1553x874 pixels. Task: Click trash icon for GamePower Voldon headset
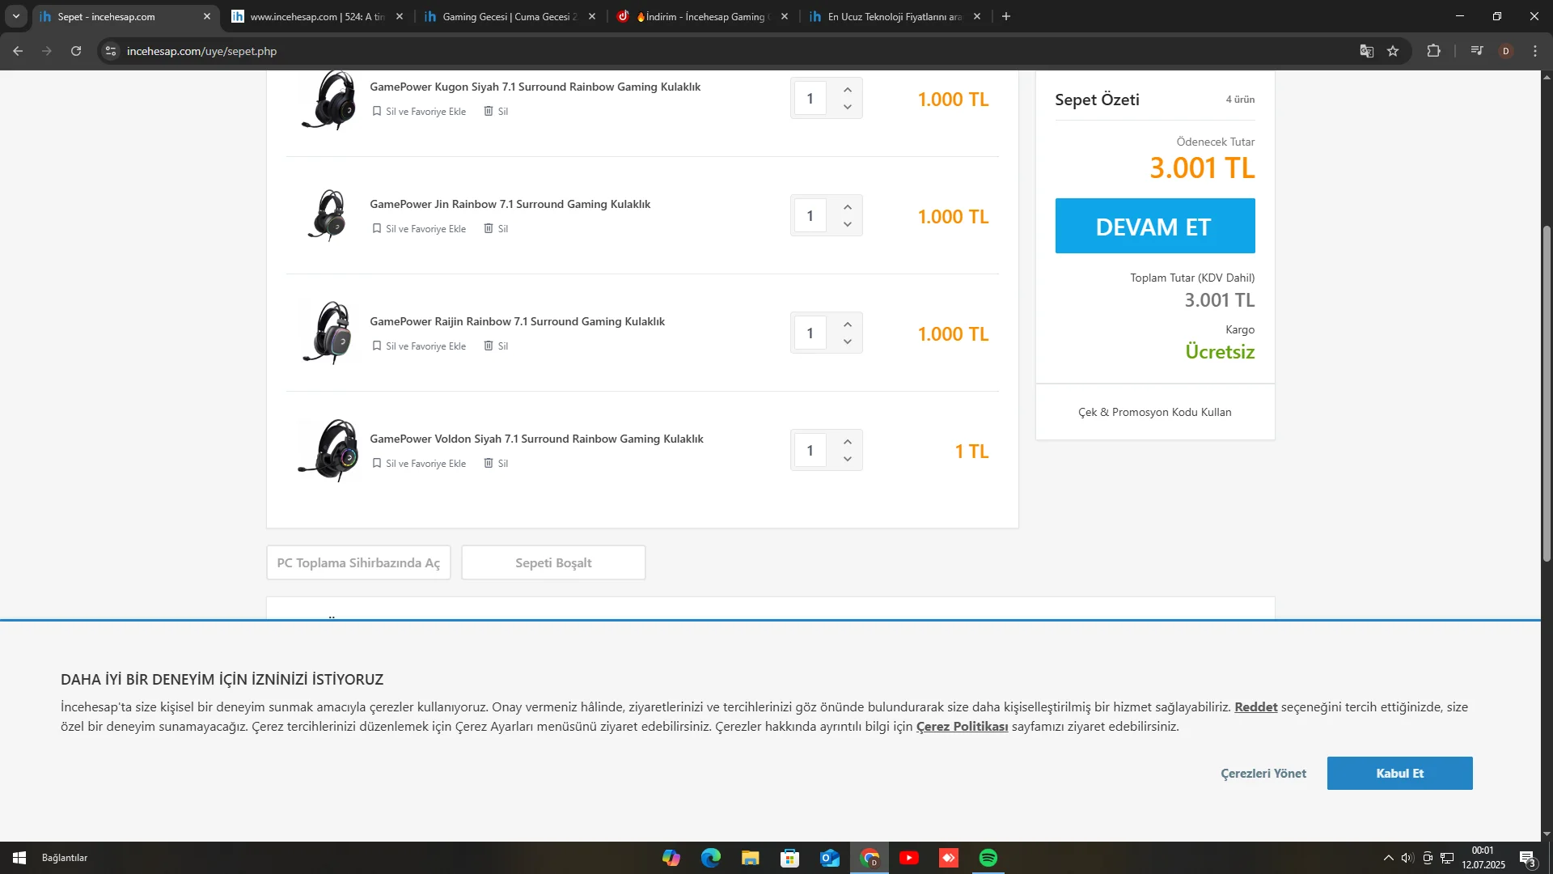point(489,464)
